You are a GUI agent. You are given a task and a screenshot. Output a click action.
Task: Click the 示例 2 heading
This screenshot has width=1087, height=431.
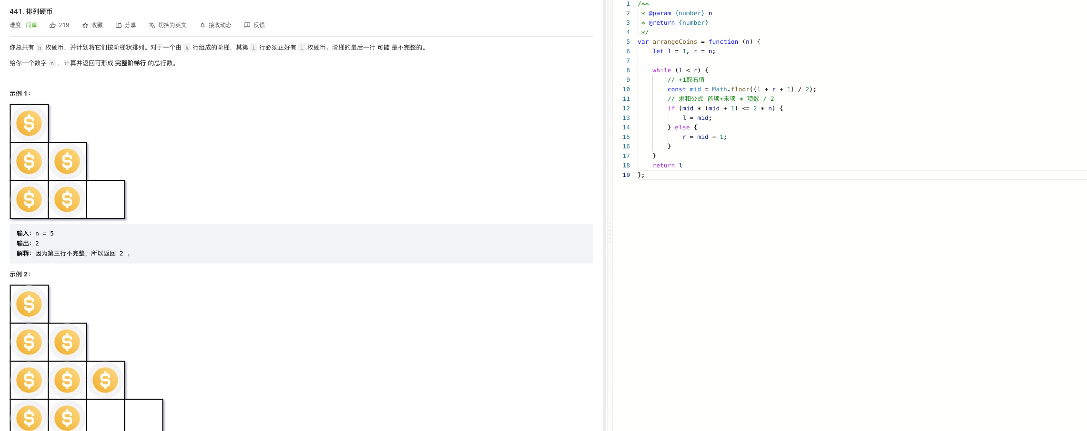point(20,274)
